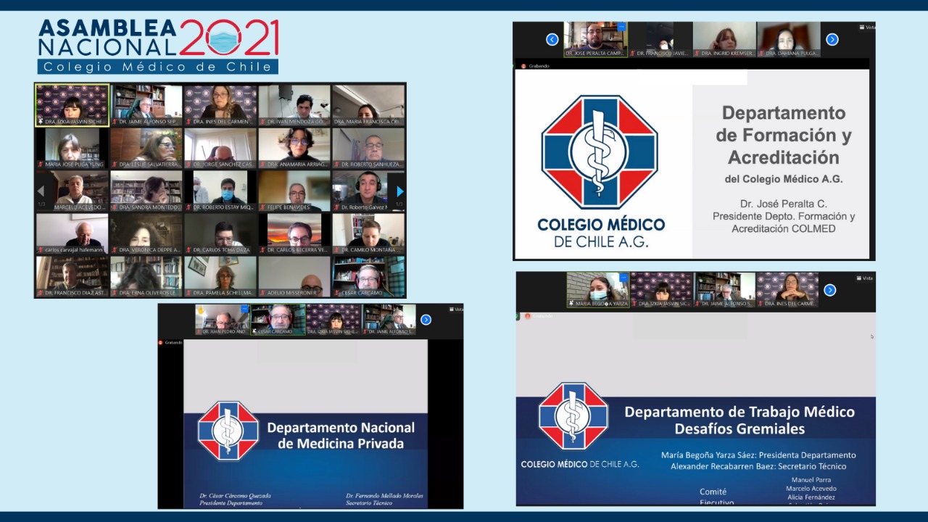
Task: Select Dra. Dahiana Pulgar thumbnail
Action: tap(789, 39)
